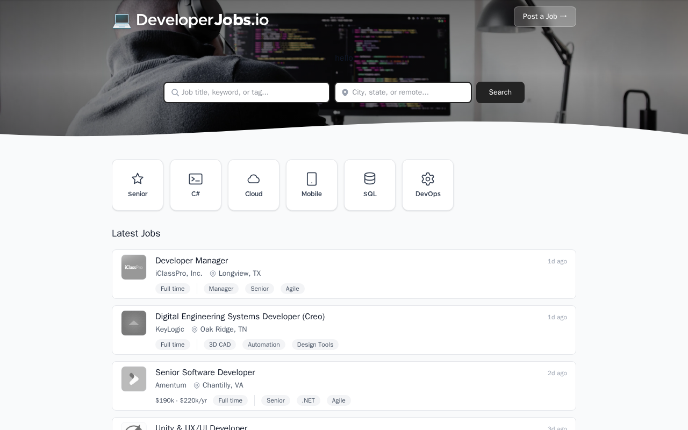Viewport: 688px width, 430px height.
Task: Click the 1d ago timestamp on Developer Manager
Action: point(557,261)
